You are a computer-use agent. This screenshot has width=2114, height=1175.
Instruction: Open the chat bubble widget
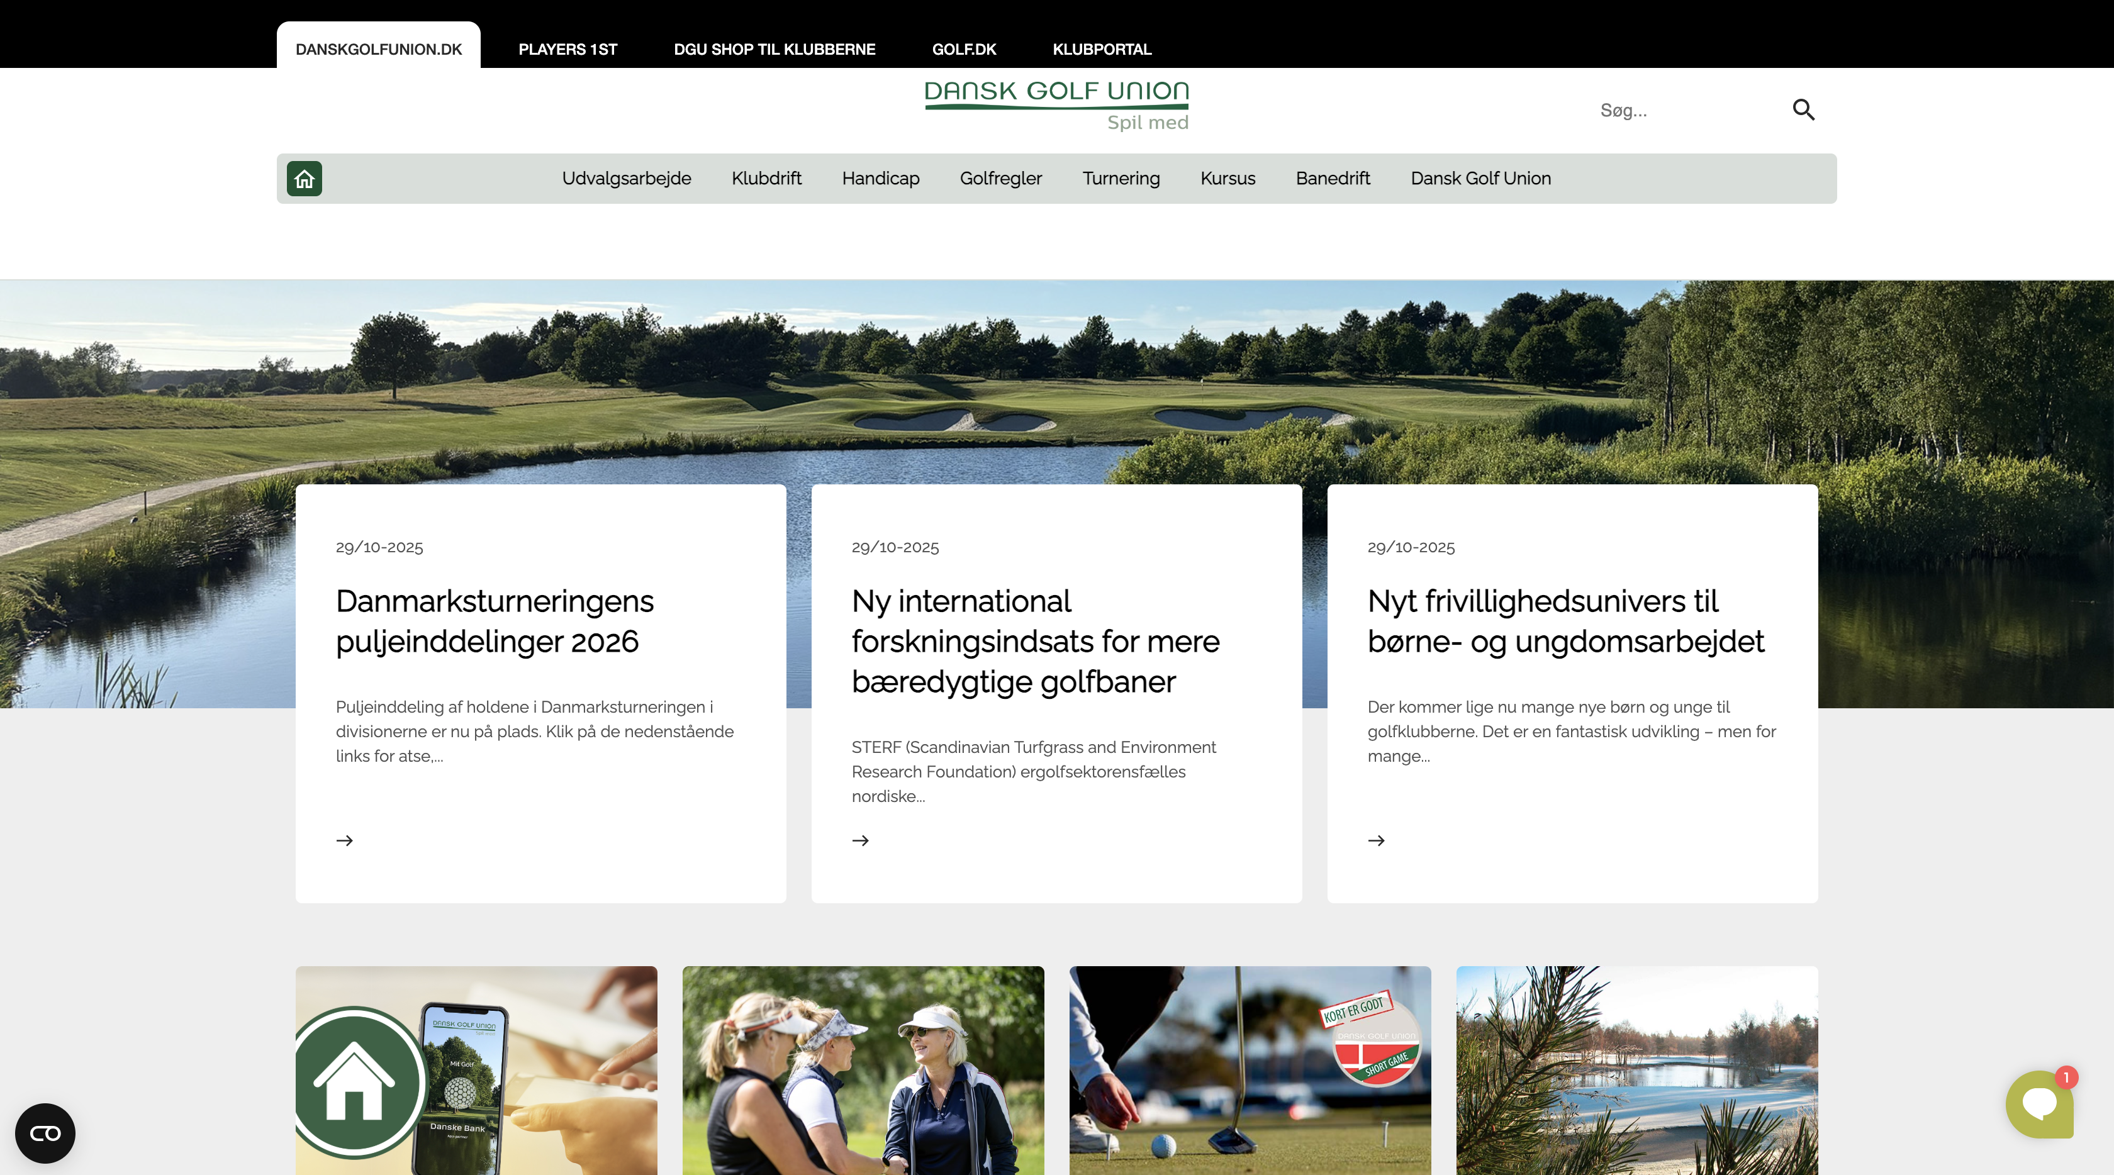coord(2039,1104)
